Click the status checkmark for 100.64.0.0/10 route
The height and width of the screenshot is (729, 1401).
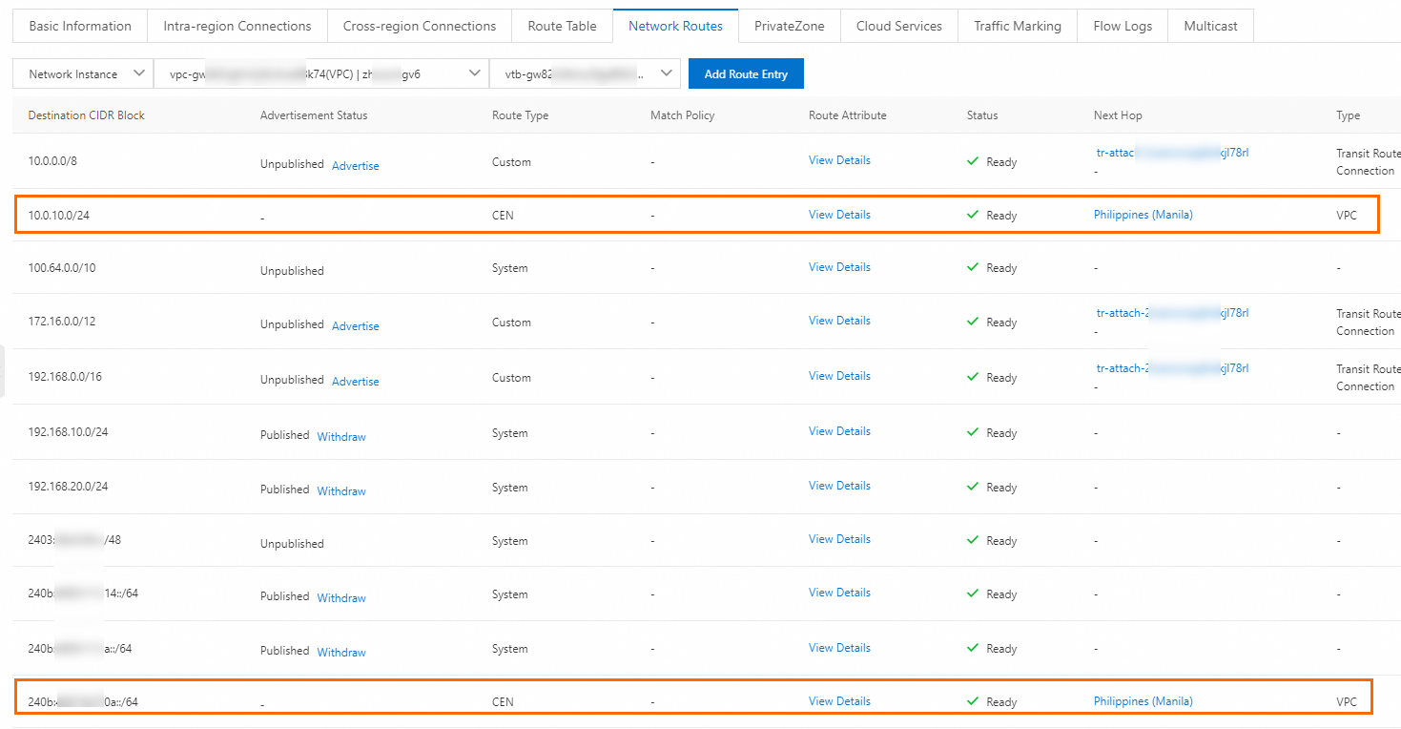(x=973, y=268)
